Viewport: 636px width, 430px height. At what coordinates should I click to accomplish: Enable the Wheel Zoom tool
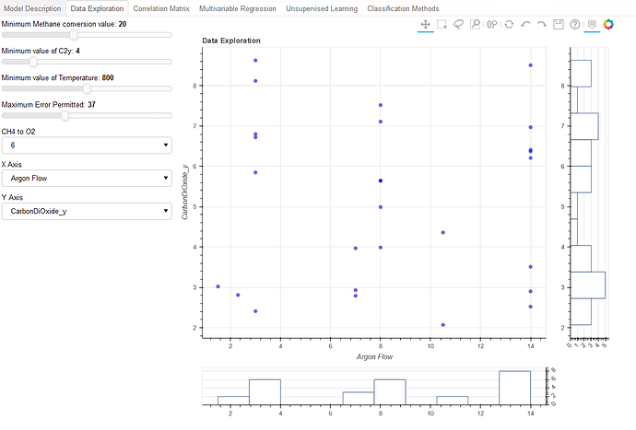[x=492, y=24]
